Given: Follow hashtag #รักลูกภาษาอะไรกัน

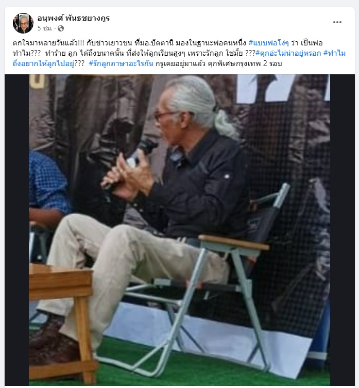Looking at the screenshot, I should point(121,64).
